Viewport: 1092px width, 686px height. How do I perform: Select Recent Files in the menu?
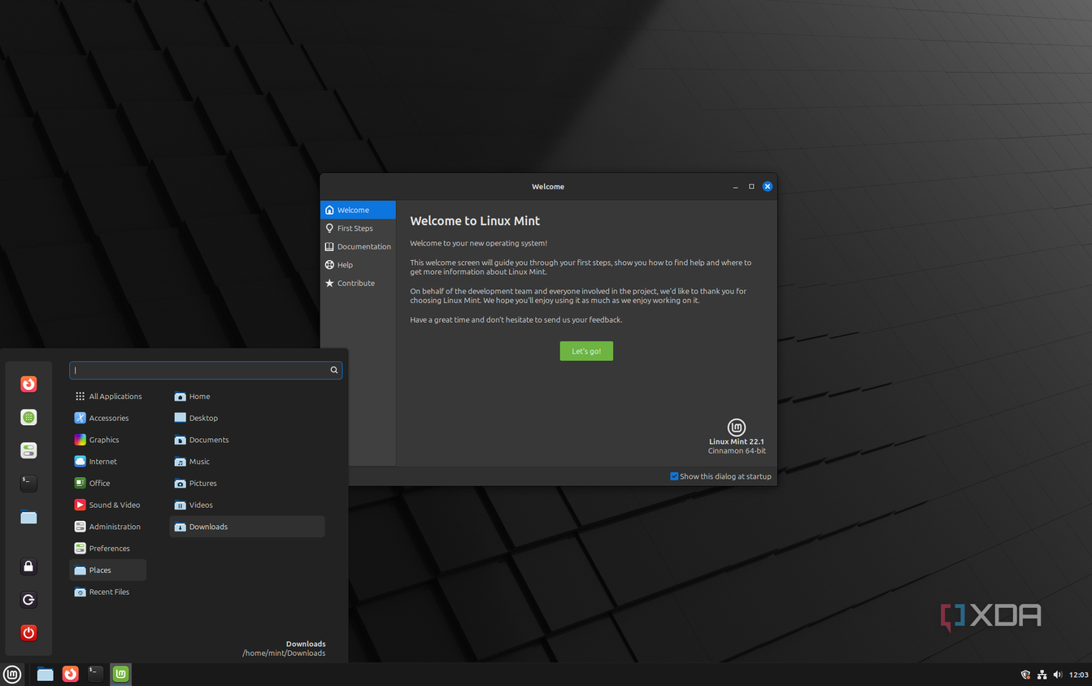pyautogui.click(x=108, y=592)
